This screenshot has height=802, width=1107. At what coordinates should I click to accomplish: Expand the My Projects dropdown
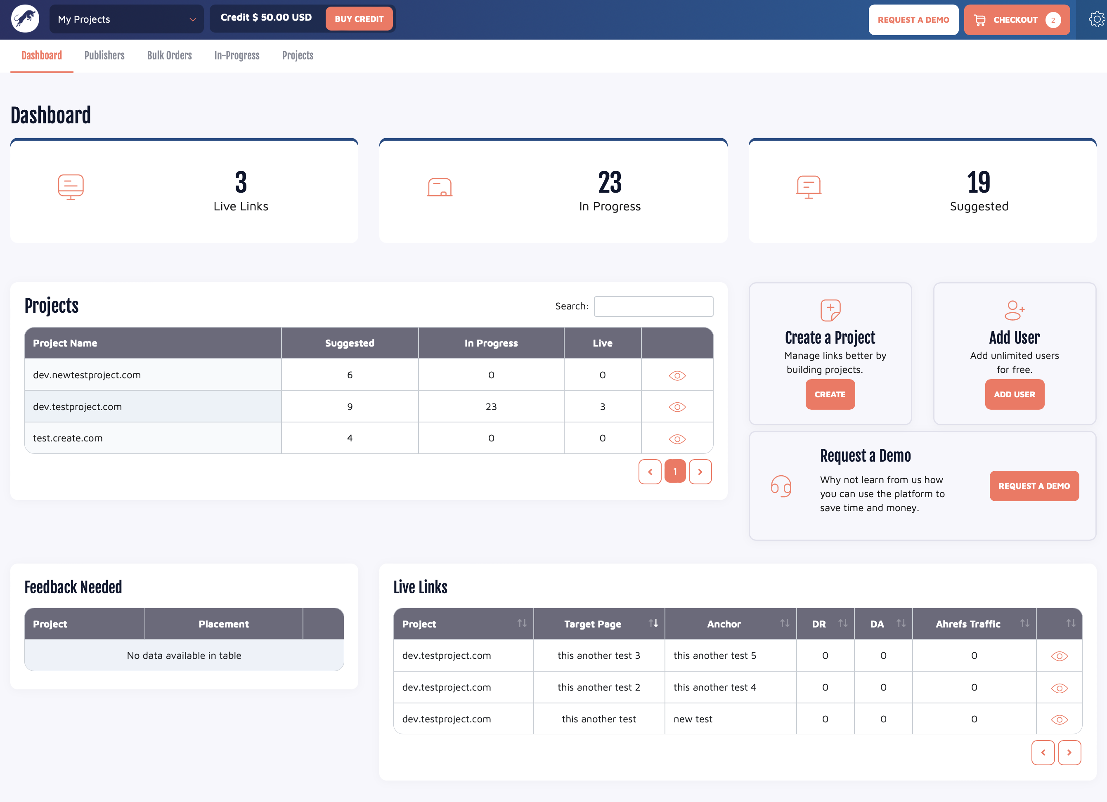tap(126, 19)
